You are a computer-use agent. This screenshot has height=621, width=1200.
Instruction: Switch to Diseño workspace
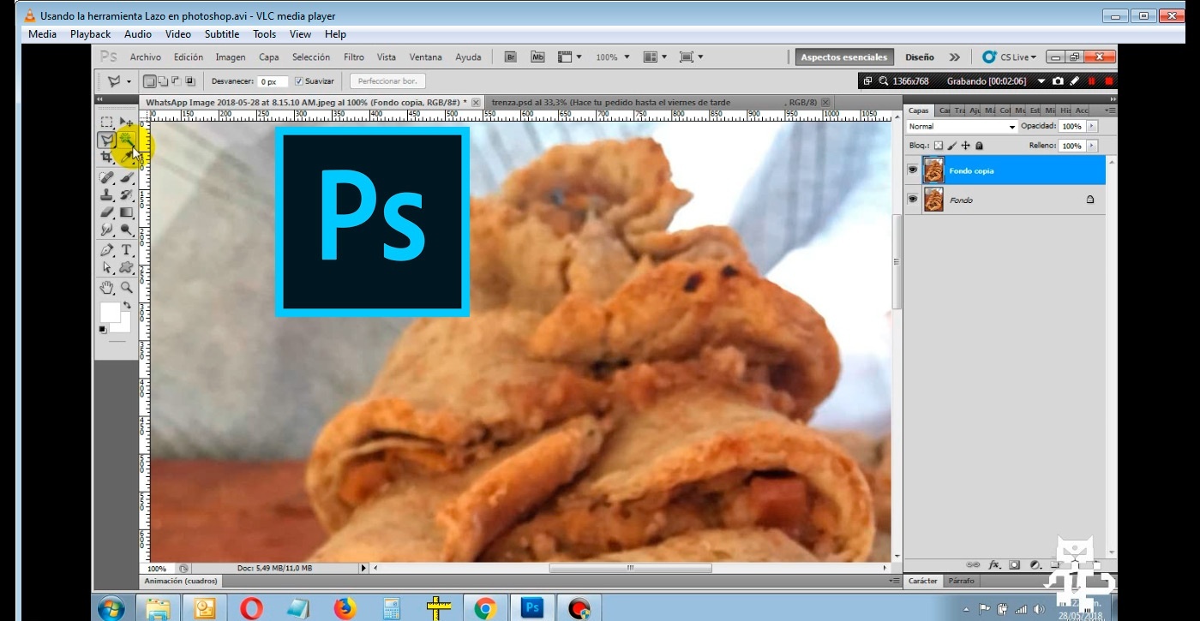point(919,57)
